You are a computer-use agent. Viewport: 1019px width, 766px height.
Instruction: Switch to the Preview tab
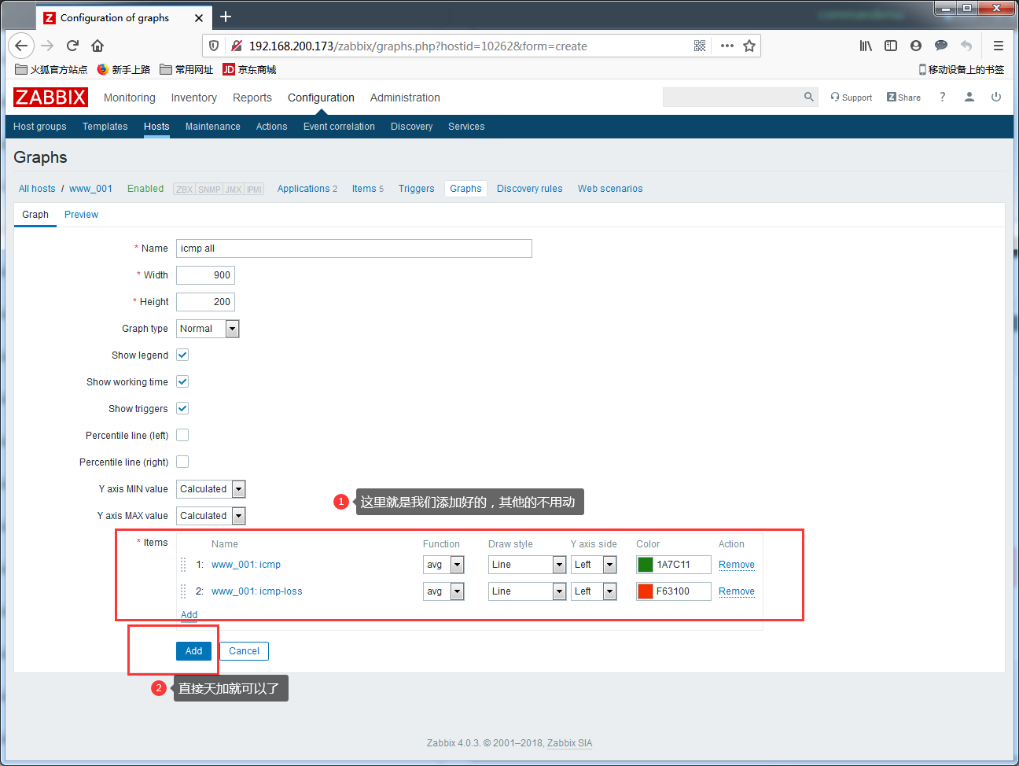point(81,214)
